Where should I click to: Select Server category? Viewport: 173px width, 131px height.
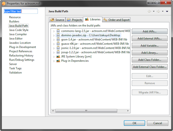(13, 64)
